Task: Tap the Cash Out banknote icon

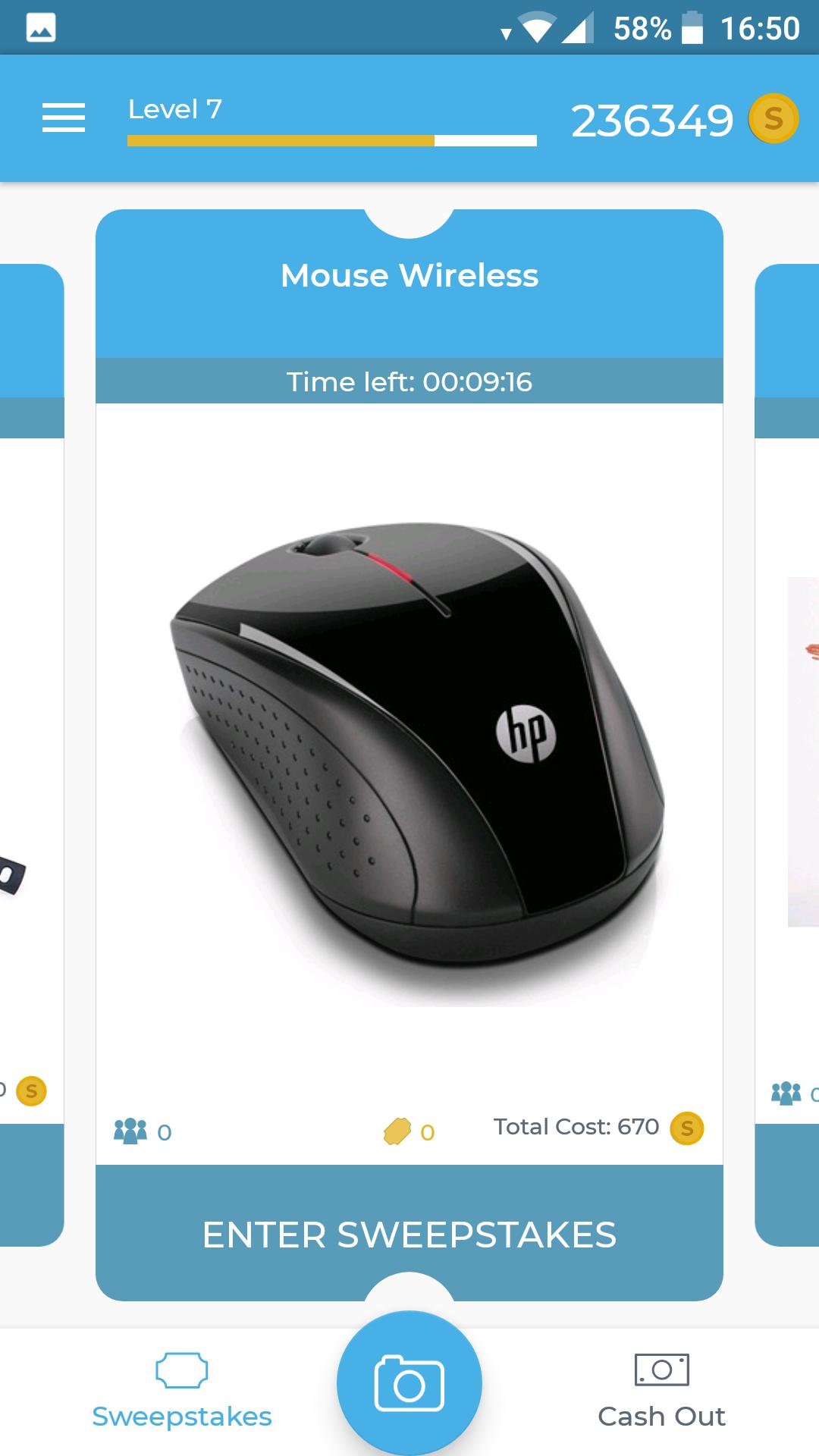Action: [x=661, y=1370]
